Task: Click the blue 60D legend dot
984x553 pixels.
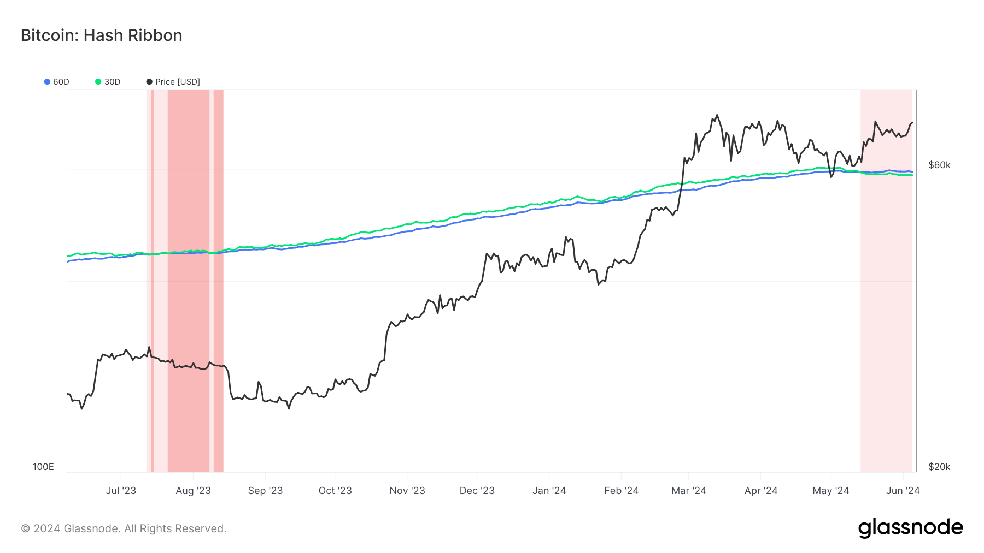Action: pos(47,82)
